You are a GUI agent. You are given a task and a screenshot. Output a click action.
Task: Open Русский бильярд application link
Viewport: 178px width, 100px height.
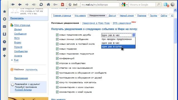23,90
